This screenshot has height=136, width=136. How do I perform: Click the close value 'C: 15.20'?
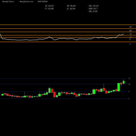(50, 9)
